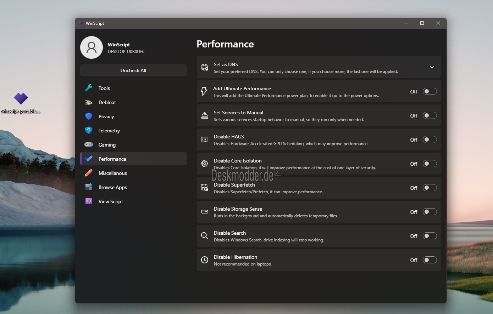Open the Telemetry page

[133, 131]
